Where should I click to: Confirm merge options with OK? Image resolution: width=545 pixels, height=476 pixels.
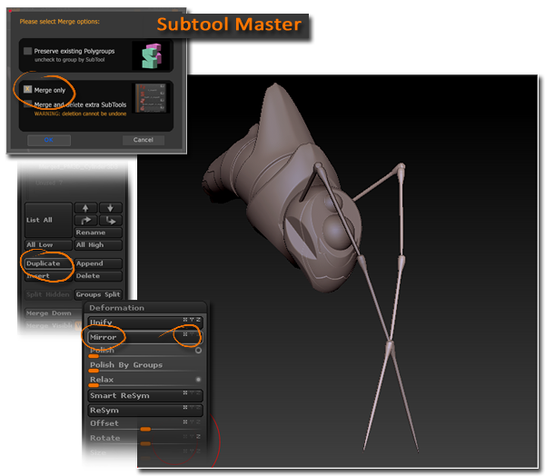pos(49,140)
